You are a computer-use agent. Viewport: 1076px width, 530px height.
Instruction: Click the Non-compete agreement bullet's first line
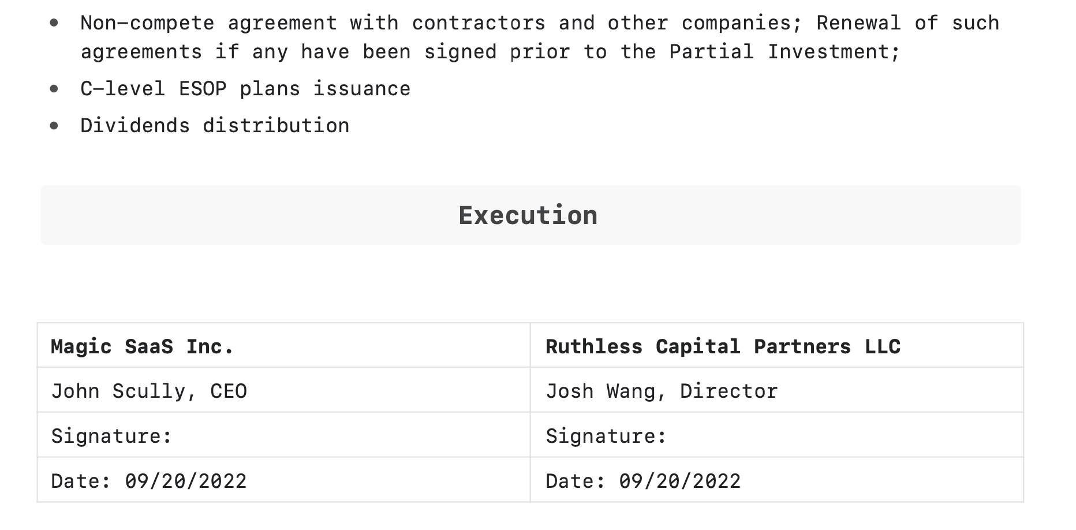pos(540,23)
